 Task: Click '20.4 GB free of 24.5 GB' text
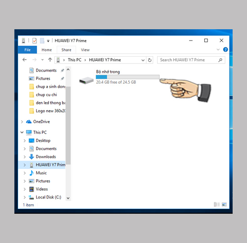point(116,82)
